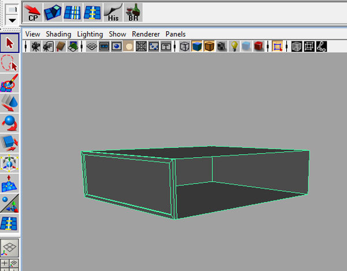347x271 pixels.
Task: Open the Renderer menu
Action: [x=146, y=34]
